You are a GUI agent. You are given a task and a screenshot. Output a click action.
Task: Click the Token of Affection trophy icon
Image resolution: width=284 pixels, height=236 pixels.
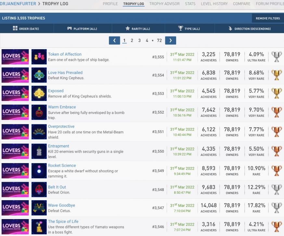[39, 57]
